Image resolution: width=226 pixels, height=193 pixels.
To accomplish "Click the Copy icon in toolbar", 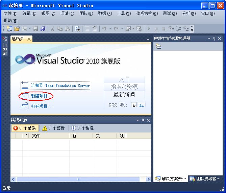I will pyautogui.click(x=60, y=29).
